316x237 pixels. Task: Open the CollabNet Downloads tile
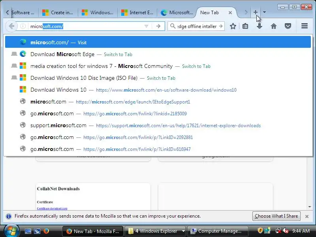click(x=93, y=197)
